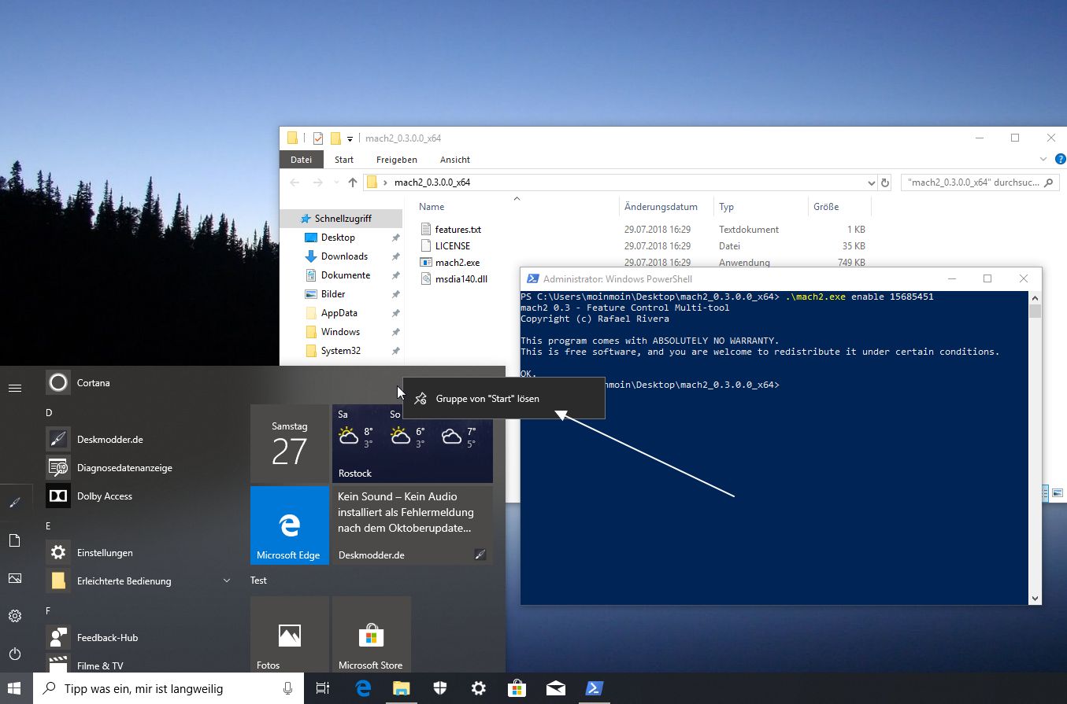1067x704 pixels.
Task: Open Settings from Start menu left rail
Action: (x=15, y=616)
